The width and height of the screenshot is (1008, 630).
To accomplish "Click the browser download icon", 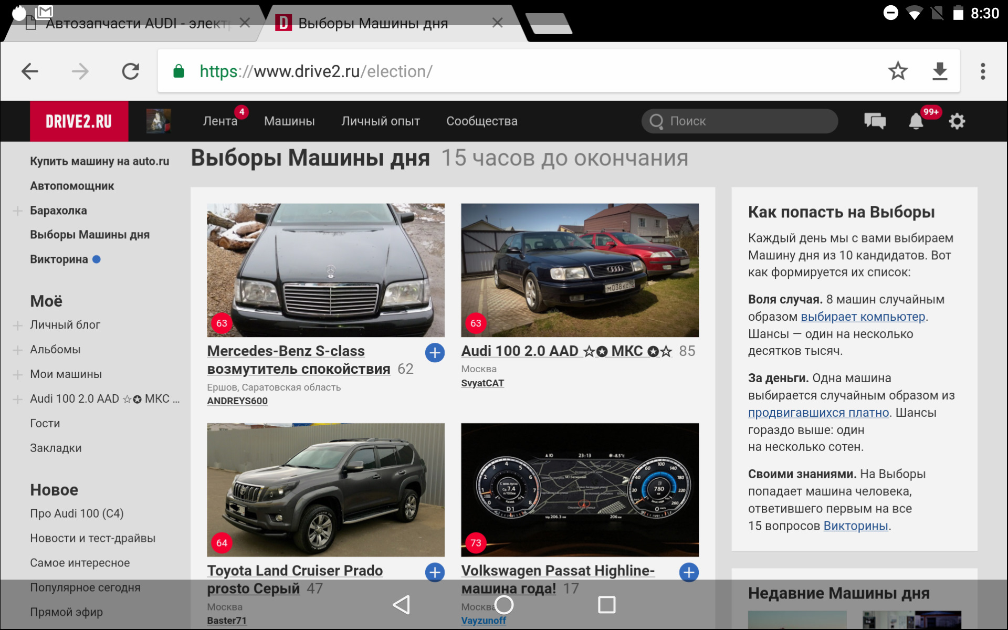I will click(x=939, y=71).
